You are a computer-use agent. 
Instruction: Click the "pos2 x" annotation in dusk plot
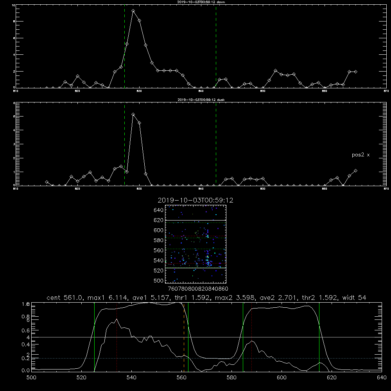361,155
